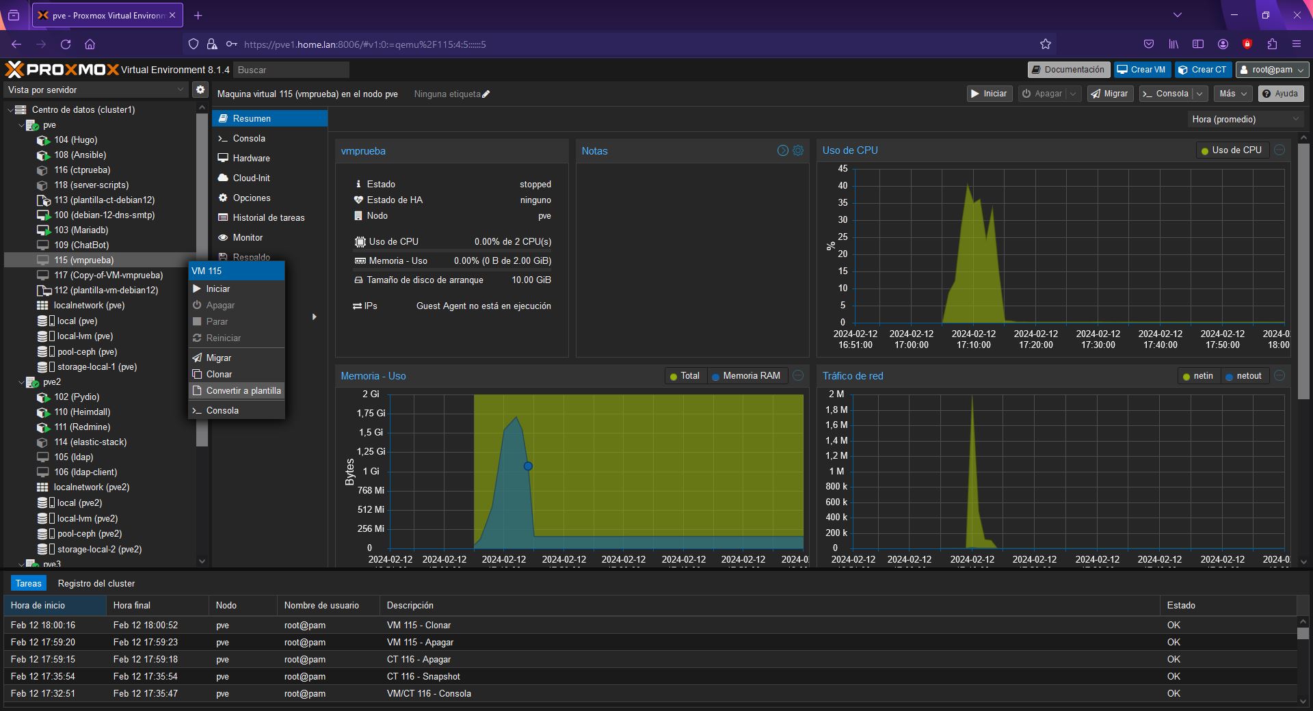Choose Convertir a plantilla in context menu
This screenshot has width=1313, height=711.
click(237, 390)
